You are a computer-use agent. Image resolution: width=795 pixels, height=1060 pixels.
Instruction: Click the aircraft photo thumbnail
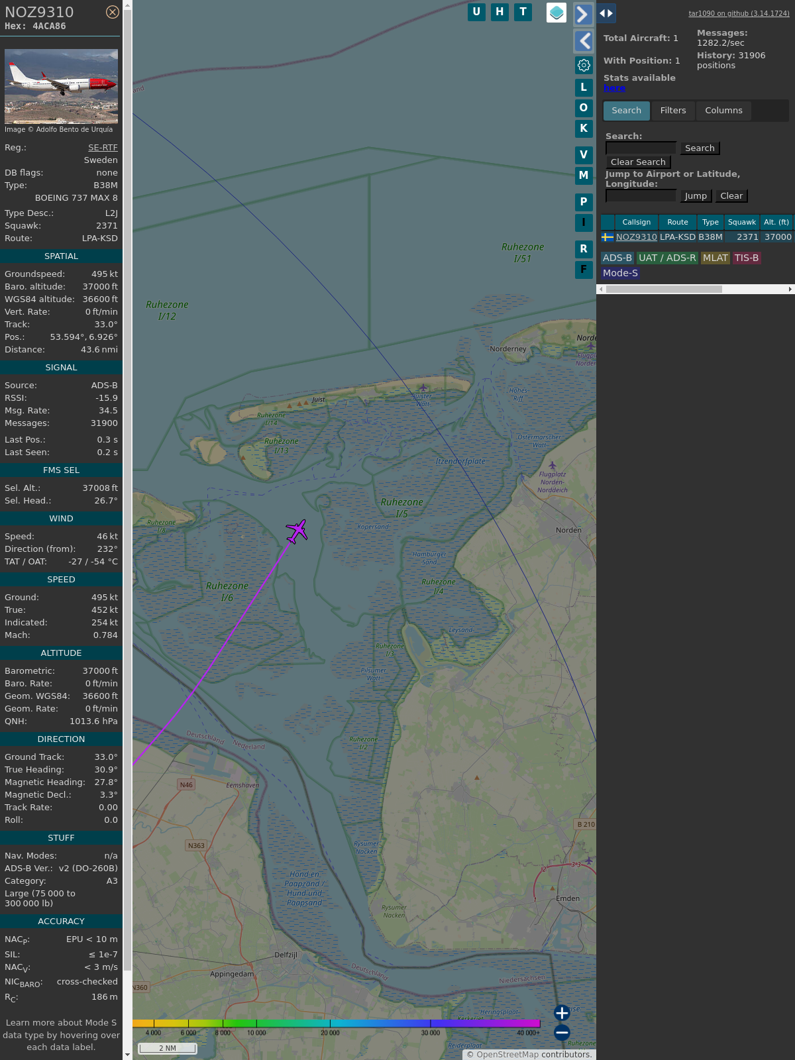(61, 86)
